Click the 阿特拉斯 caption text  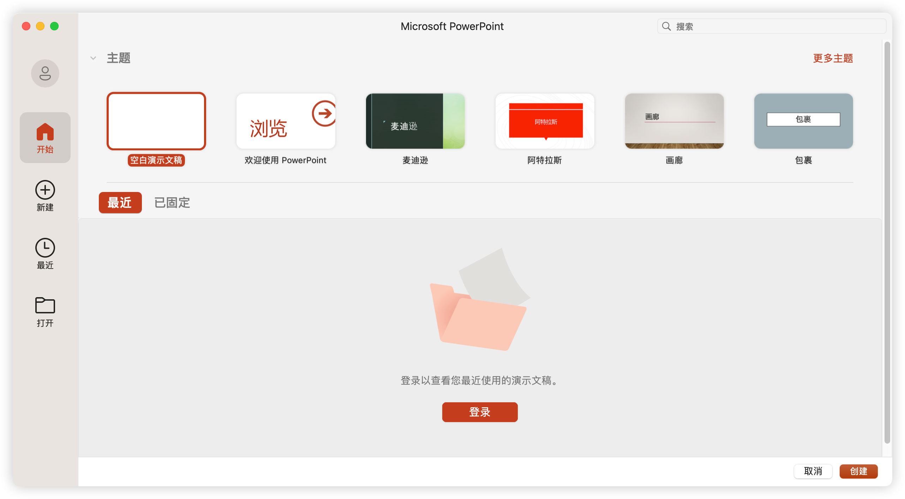(545, 160)
